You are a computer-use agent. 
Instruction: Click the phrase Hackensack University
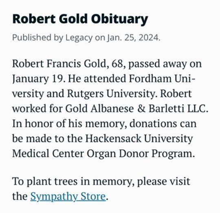(139, 139)
